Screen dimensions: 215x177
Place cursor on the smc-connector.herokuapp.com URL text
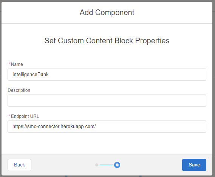click(54, 127)
